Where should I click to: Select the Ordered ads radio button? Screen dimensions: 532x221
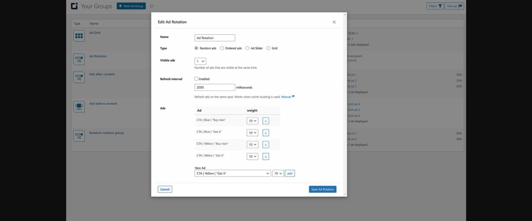coord(222,48)
